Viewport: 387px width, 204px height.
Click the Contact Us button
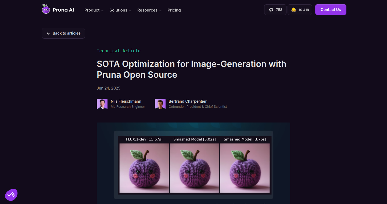331,10
